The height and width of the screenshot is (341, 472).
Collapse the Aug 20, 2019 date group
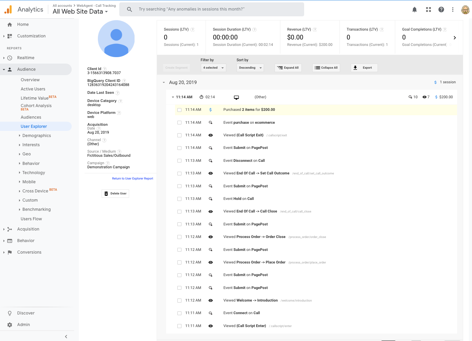tap(164, 83)
